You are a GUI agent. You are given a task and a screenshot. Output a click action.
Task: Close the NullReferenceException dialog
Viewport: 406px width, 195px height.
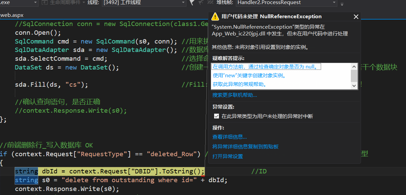coord(356,17)
